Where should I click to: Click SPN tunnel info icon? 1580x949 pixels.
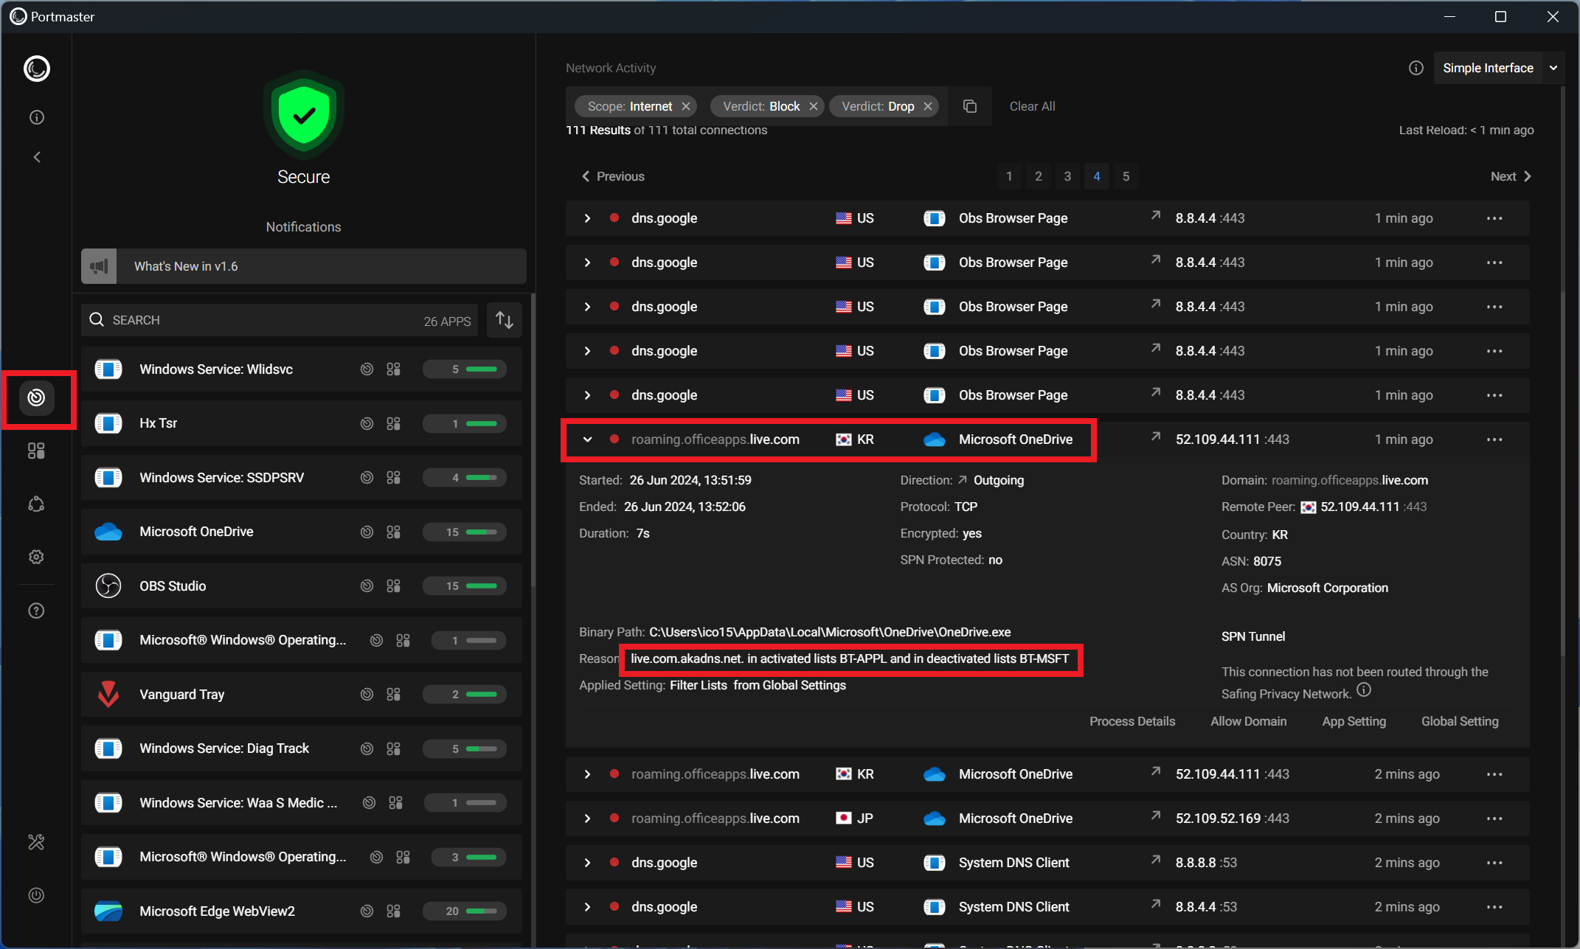tap(1364, 690)
